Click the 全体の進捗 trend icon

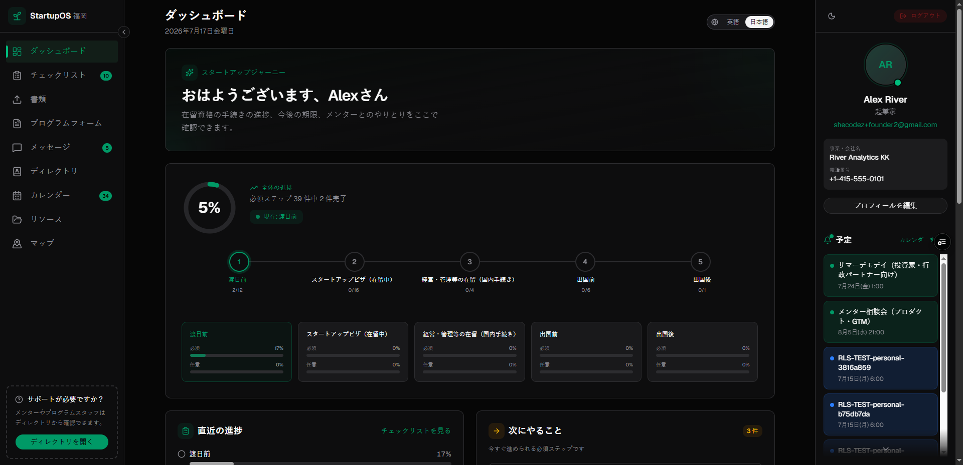254,188
